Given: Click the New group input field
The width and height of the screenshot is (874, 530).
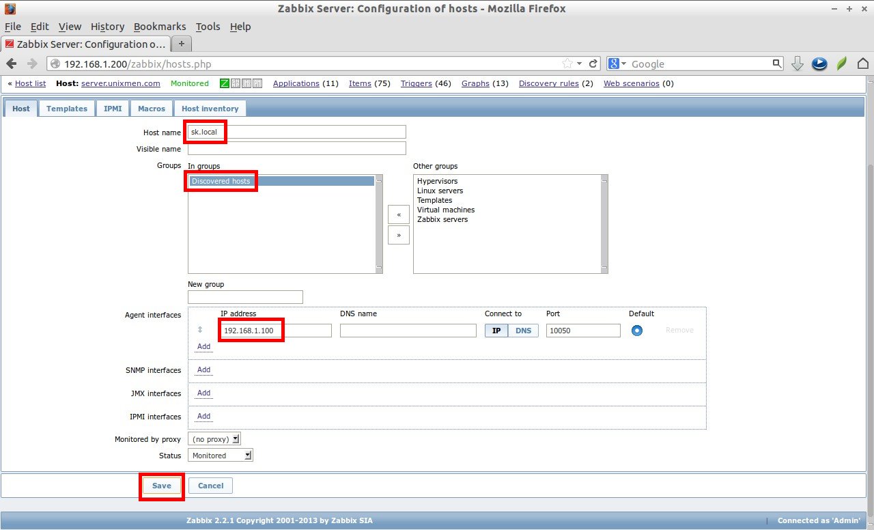Looking at the screenshot, I should [245, 297].
